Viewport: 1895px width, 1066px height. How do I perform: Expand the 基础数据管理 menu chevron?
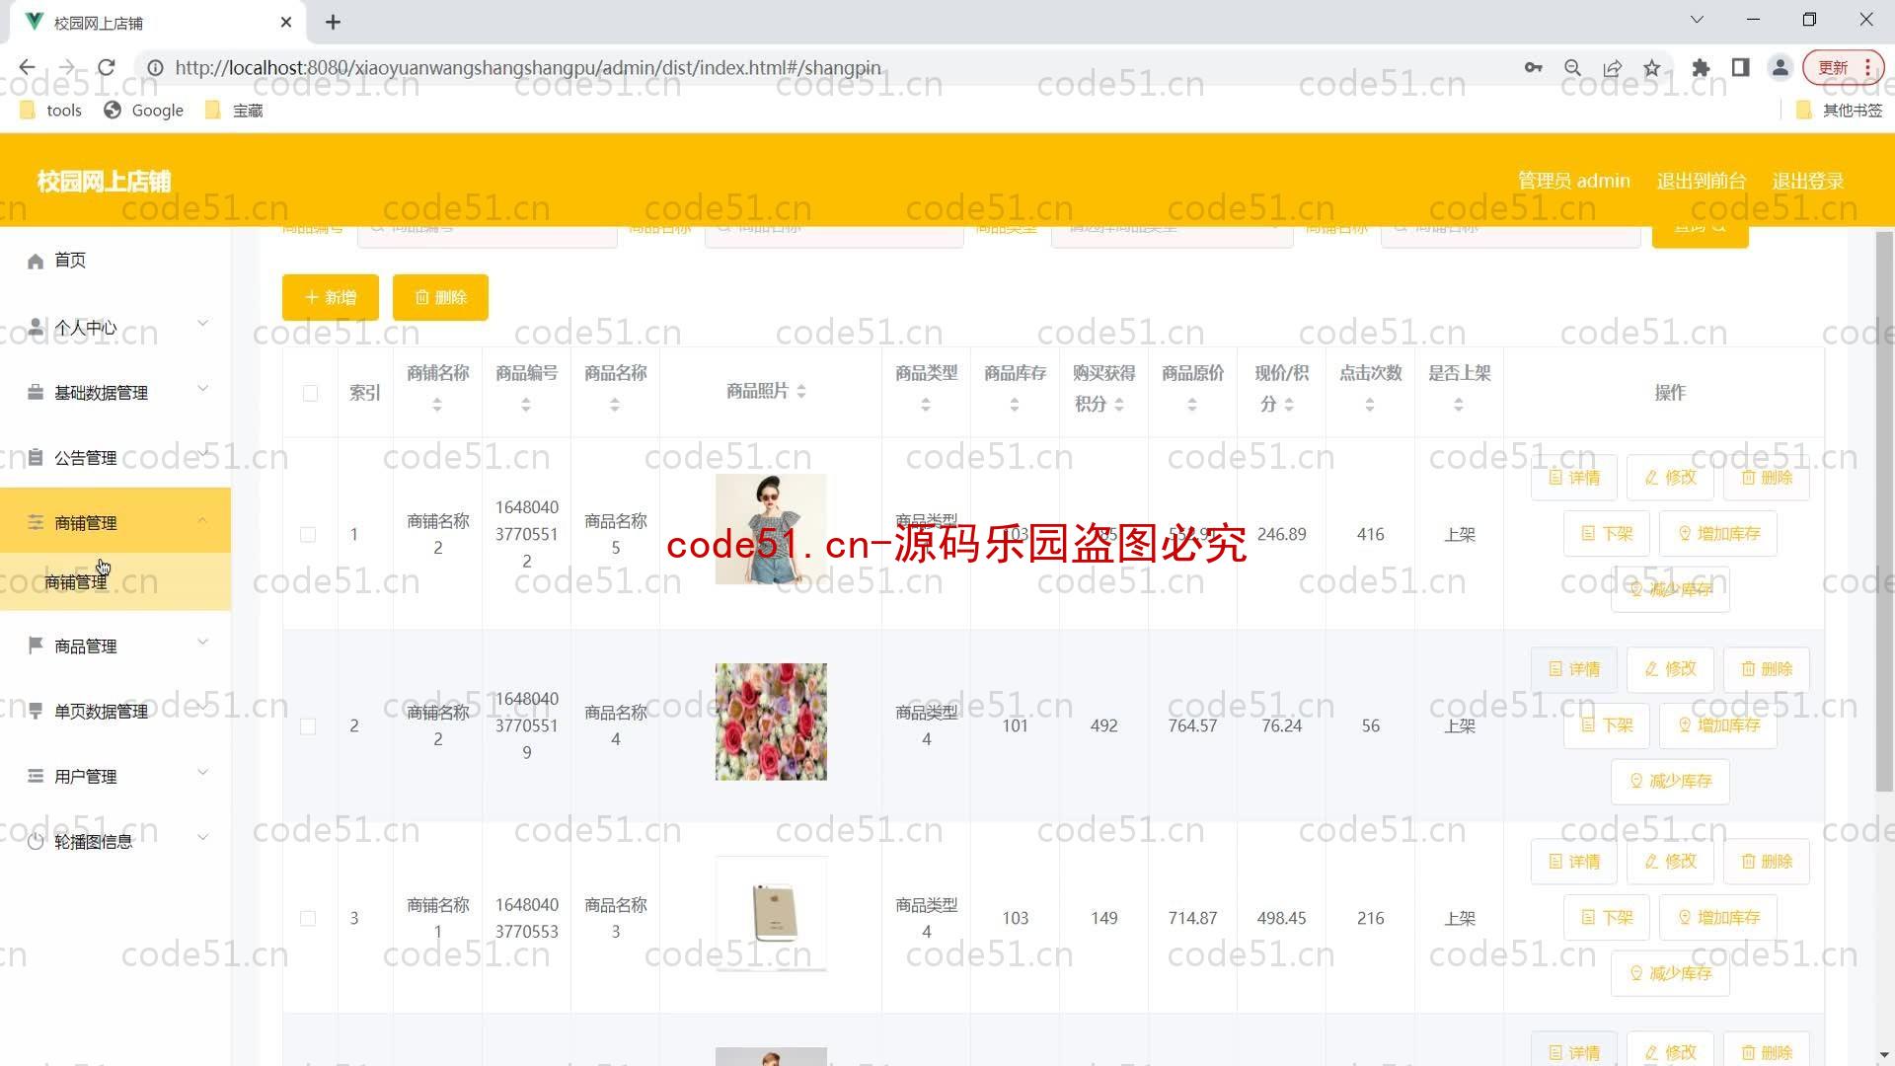click(202, 389)
